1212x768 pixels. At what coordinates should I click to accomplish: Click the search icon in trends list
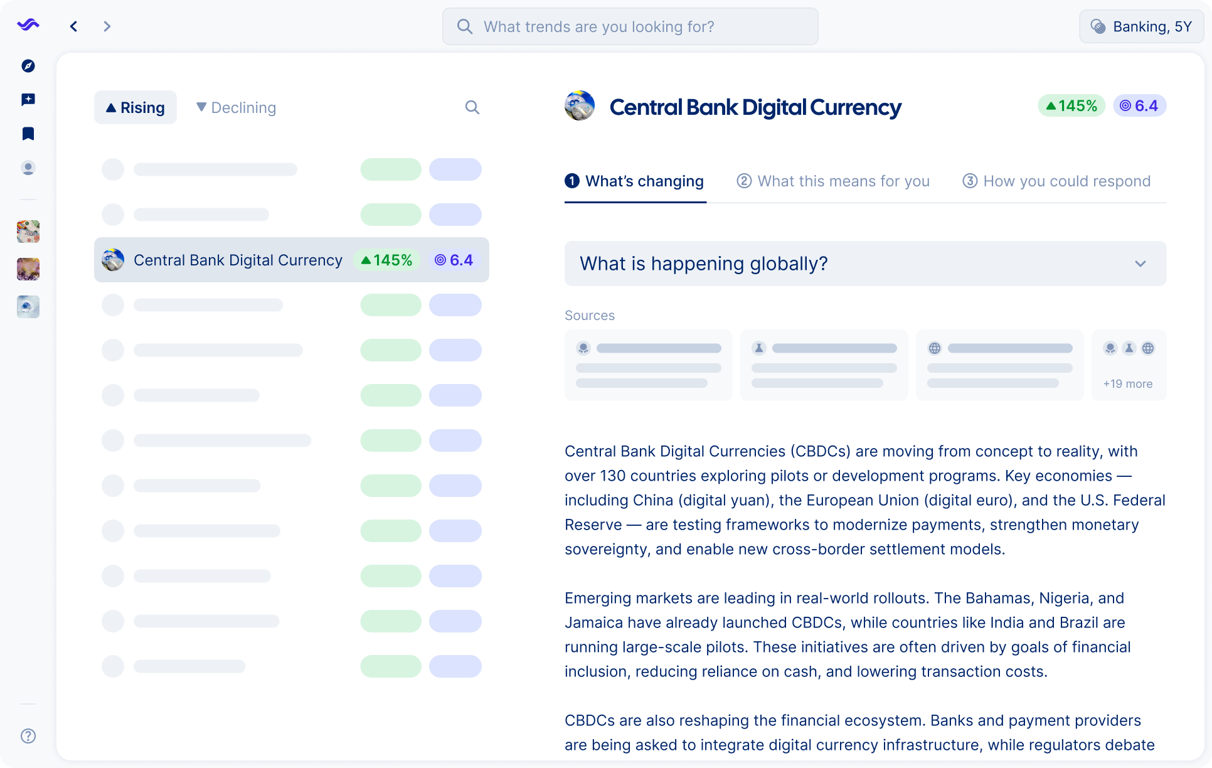coord(472,108)
